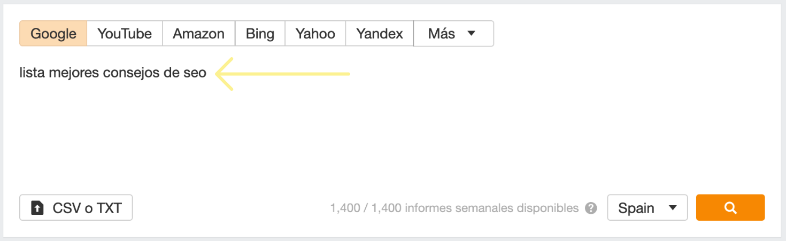This screenshot has height=241, width=786.
Task: Click the weekly reports available text
Action: (454, 208)
